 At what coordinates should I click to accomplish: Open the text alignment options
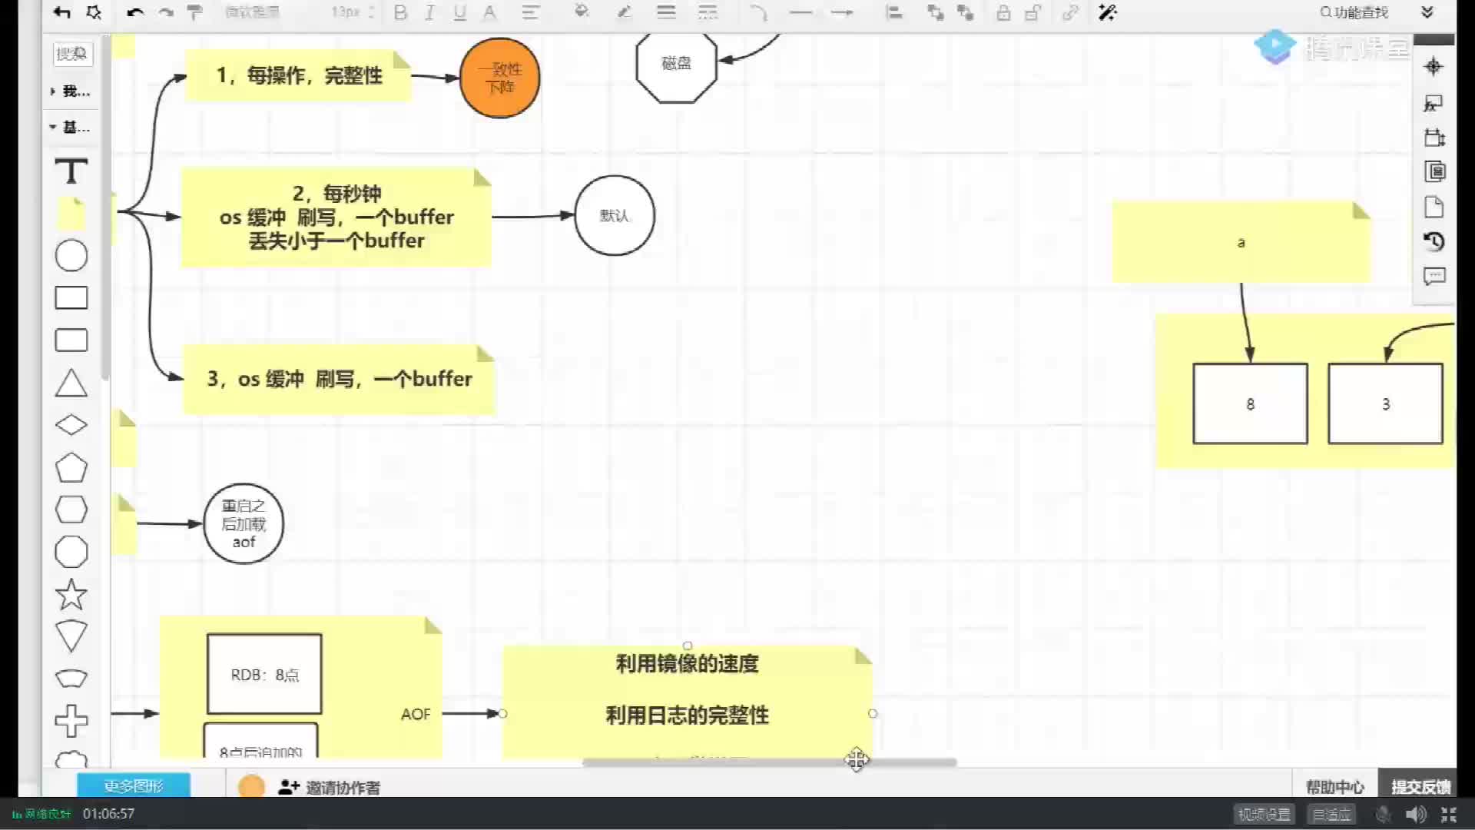pyautogui.click(x=530, y=12)
